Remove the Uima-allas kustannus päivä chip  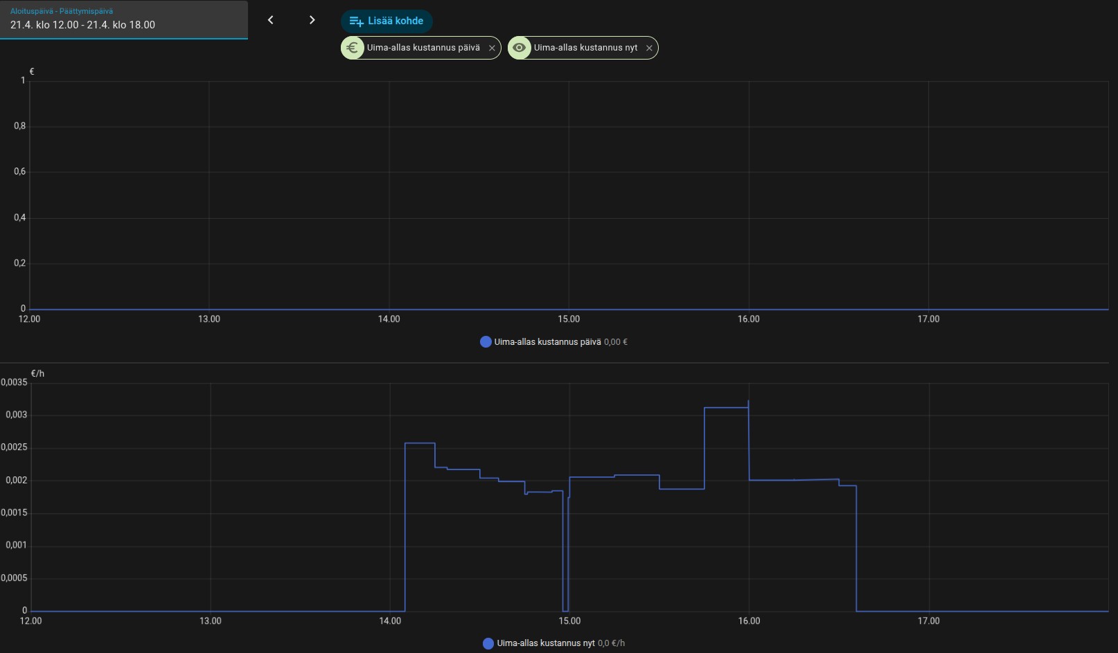click(492, 48)
